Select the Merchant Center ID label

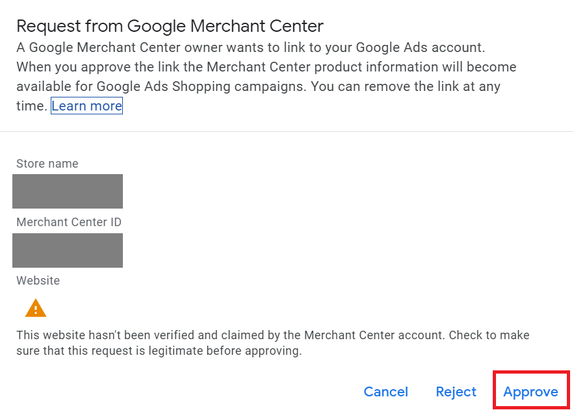point(69,222)
